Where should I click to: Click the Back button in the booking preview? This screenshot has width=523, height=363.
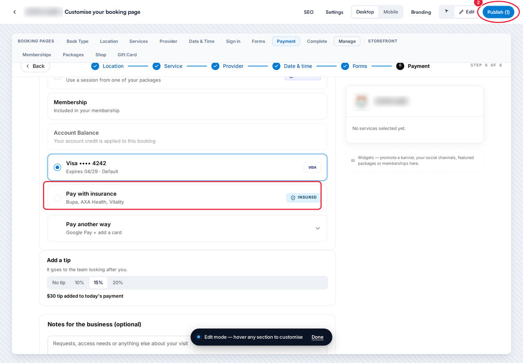click(x=36, y=66)
